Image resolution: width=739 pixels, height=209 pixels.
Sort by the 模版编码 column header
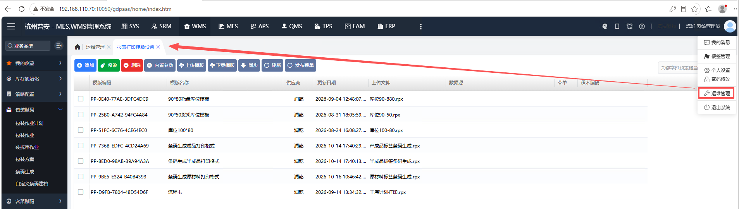(x=102, y=83)
